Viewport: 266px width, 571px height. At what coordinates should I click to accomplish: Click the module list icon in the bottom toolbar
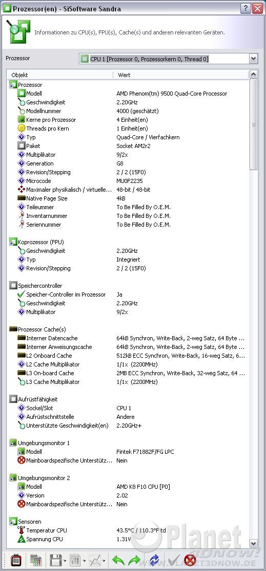[35, 560]
